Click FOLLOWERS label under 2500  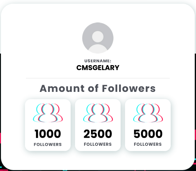[98, 145]
